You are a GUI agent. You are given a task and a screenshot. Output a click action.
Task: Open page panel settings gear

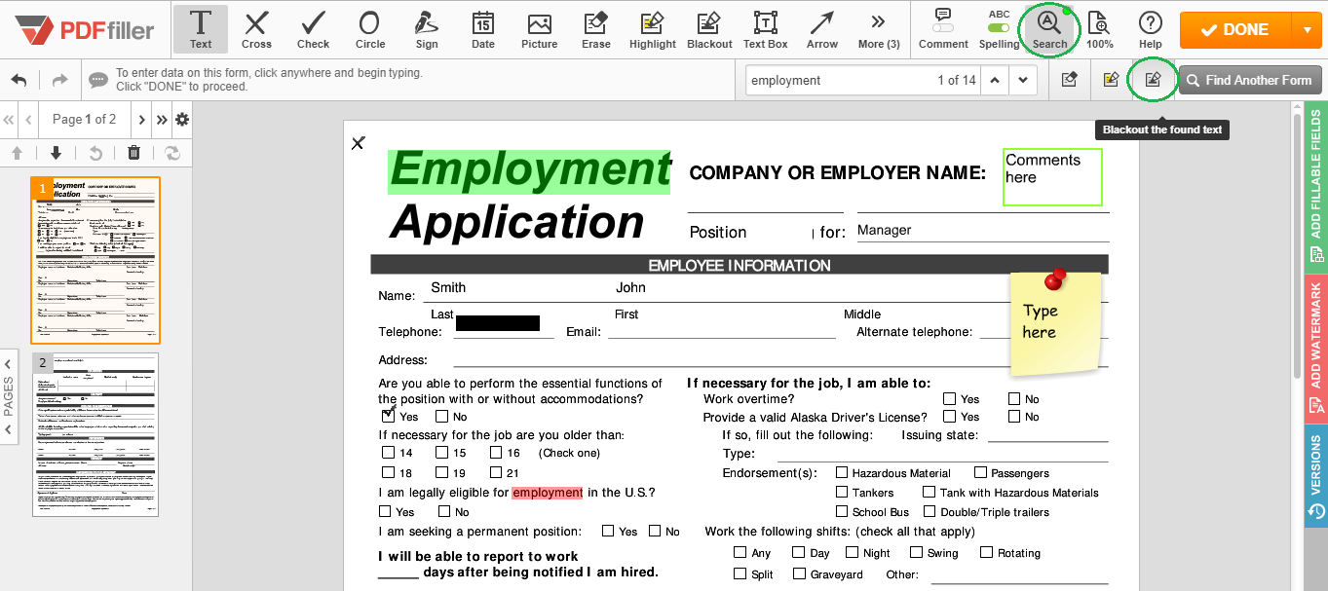pos(181,120)
